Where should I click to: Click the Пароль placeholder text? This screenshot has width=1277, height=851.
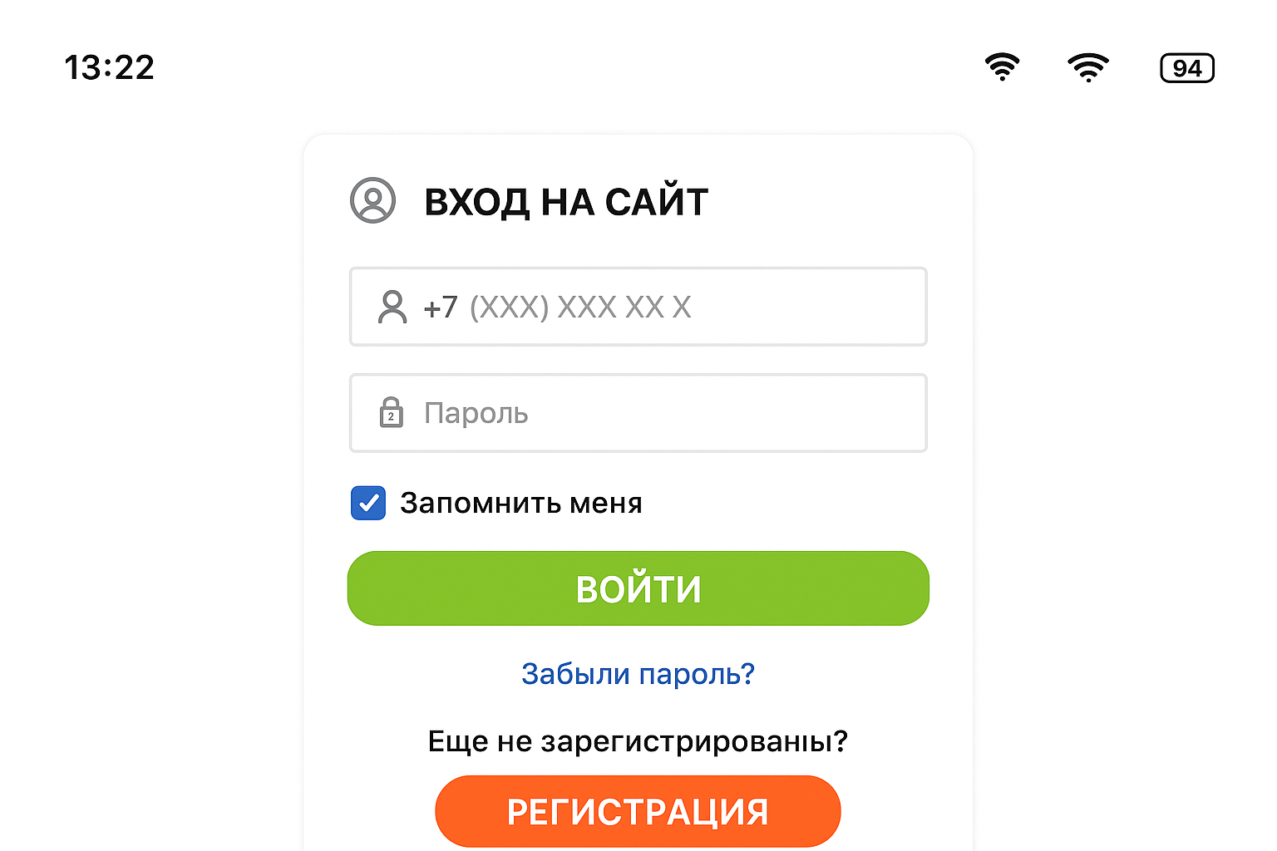[476, 413]
